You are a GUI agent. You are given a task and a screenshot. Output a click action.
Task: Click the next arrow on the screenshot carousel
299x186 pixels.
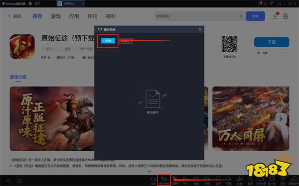(x=281, y=119)
